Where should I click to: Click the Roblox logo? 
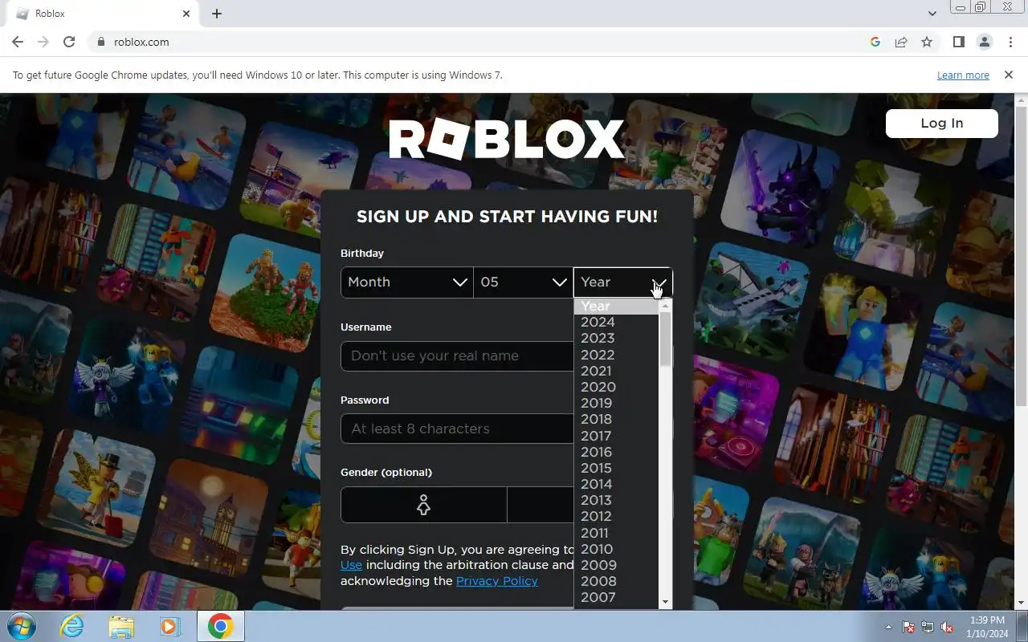point(507,140)
